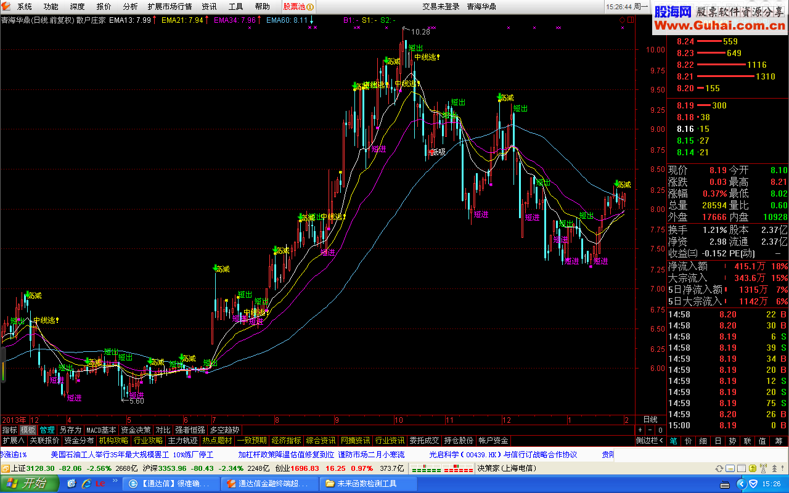Select the 管理 tab
Viewport: 789px width, 493px height.
47,430
